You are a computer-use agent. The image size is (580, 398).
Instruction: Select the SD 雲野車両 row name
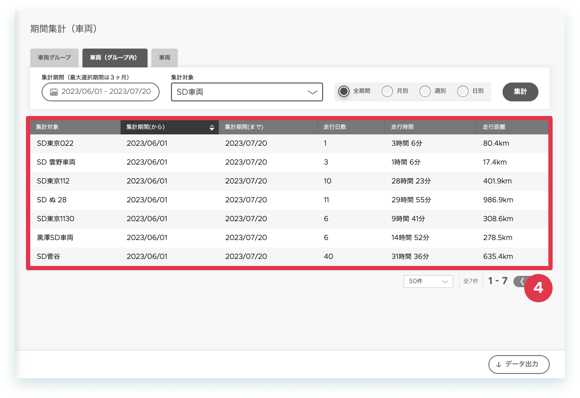(56, 162)
